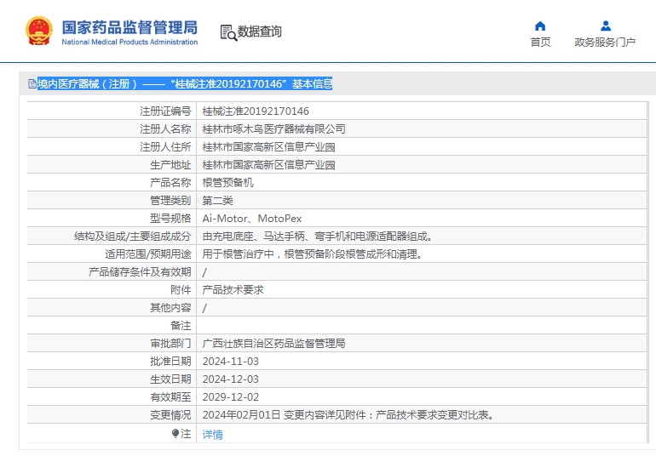
Task: Click change record 2024年02月01日 text
Action: 241,415
